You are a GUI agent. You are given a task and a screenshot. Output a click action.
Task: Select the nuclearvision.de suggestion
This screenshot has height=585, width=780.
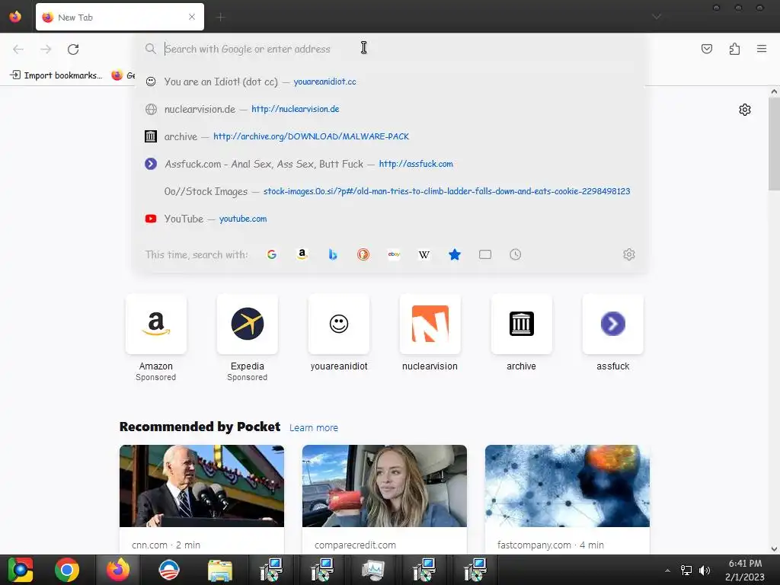pyautogui.click(x=391, y=109)
